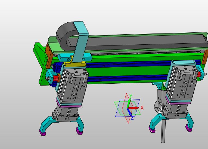Click the flat gray cable chain on top

pos(139,42)
